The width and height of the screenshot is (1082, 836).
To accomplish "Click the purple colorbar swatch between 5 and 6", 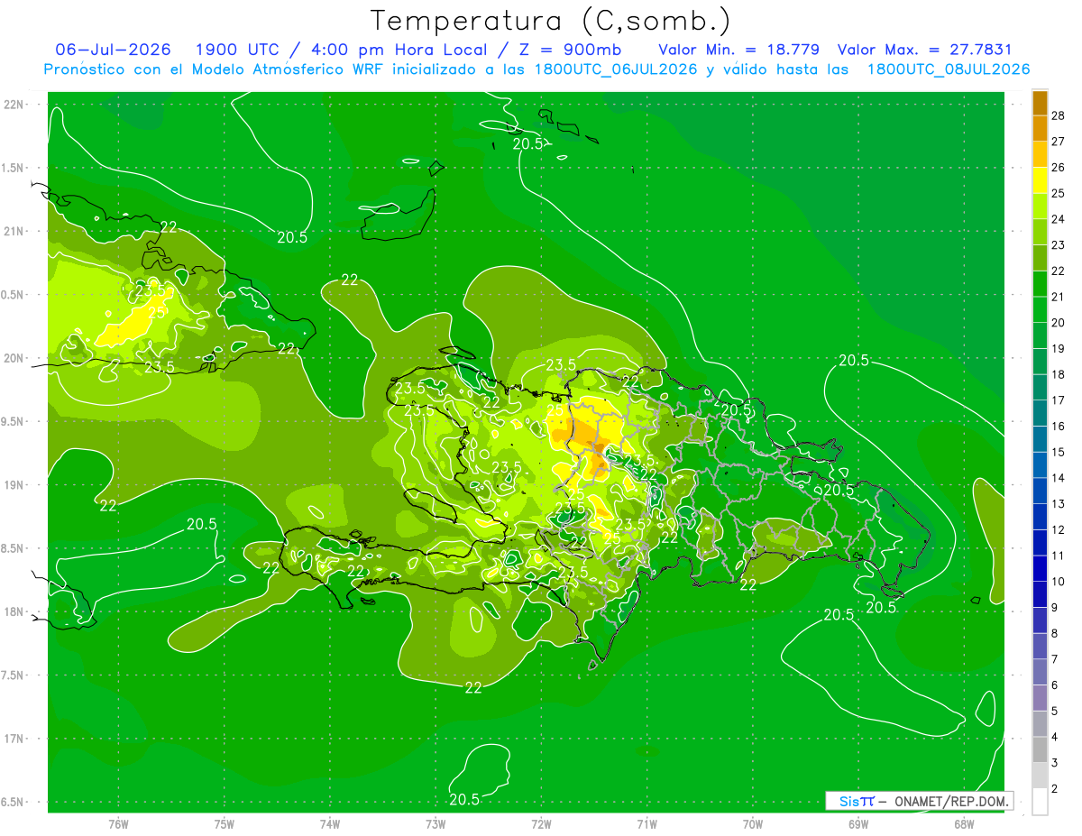I will click(1040, 698).
